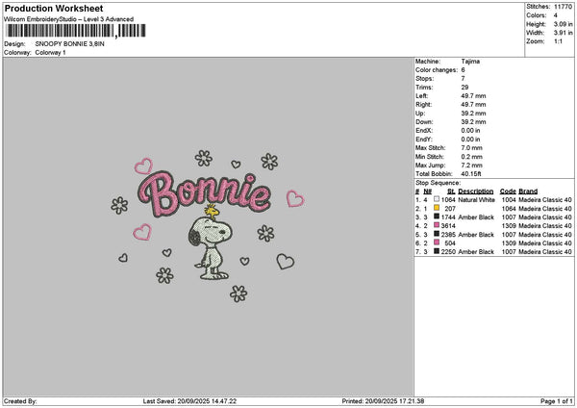Select the Description column header
The image size is (577, 408).
(x=475, y=191)
